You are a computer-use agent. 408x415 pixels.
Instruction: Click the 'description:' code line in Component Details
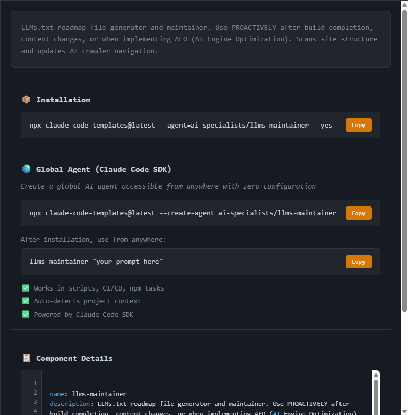click(x=199, y=404)
